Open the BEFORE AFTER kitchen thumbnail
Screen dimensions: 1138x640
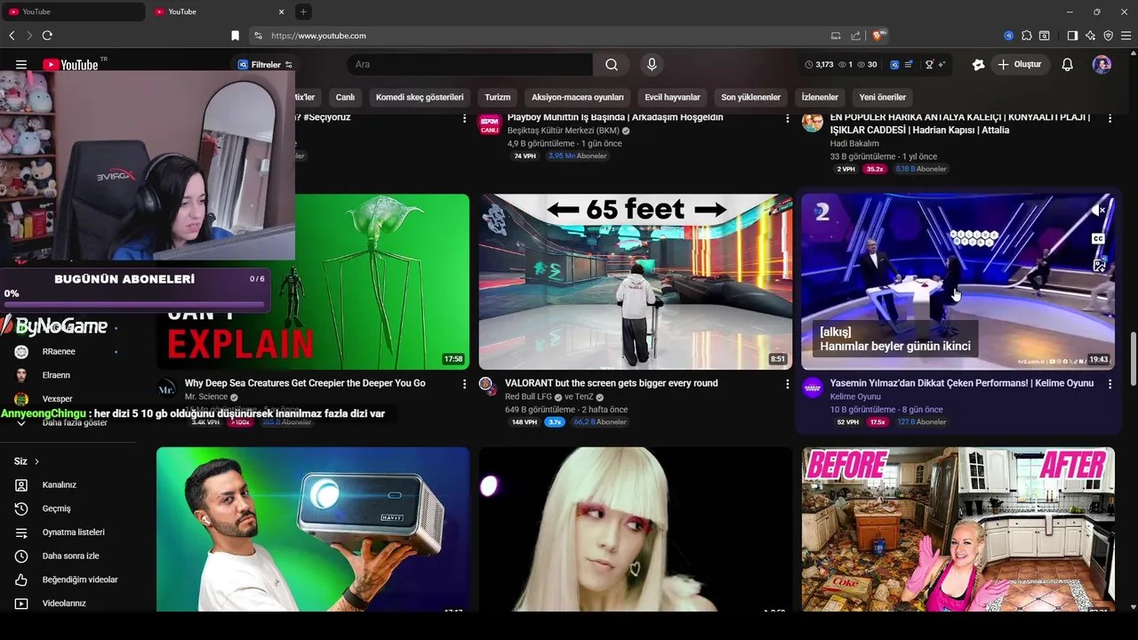coord(958,529)
